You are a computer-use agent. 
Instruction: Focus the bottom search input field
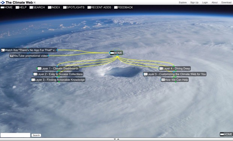(x=15, y=135)
